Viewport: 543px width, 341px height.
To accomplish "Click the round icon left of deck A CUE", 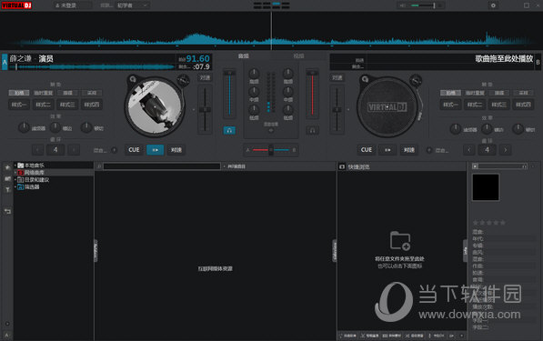I will (114, 150).
